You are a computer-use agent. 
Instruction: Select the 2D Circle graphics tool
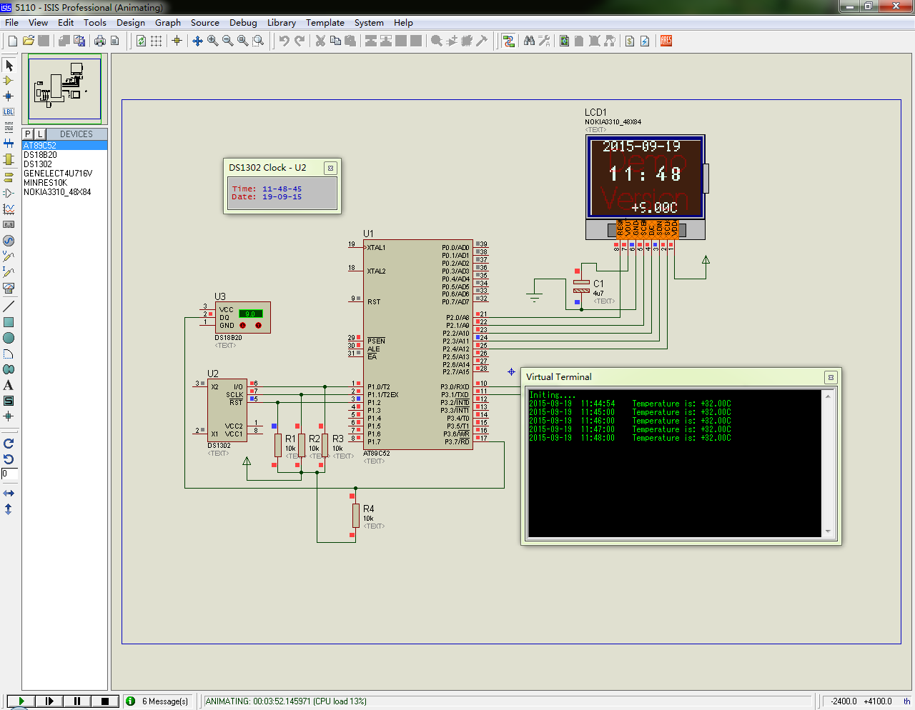9,338
